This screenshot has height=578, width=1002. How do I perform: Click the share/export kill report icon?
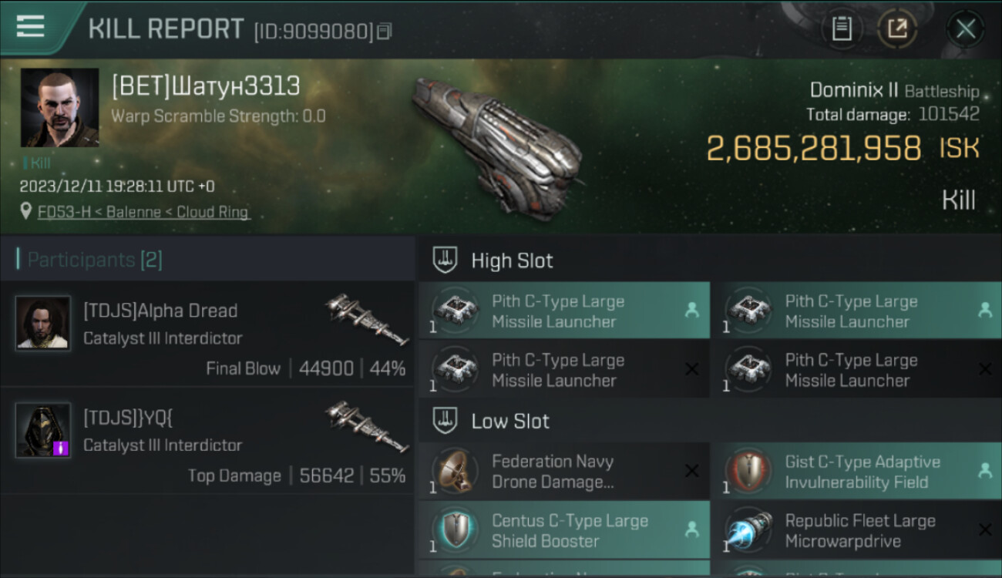click(x=897, y=29)
